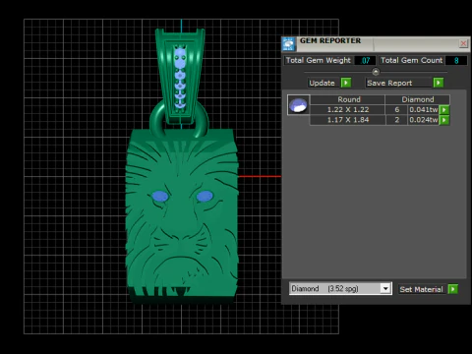Click the Gem Reporter panel logo icon
472x354 pixels.
[288, 44]
